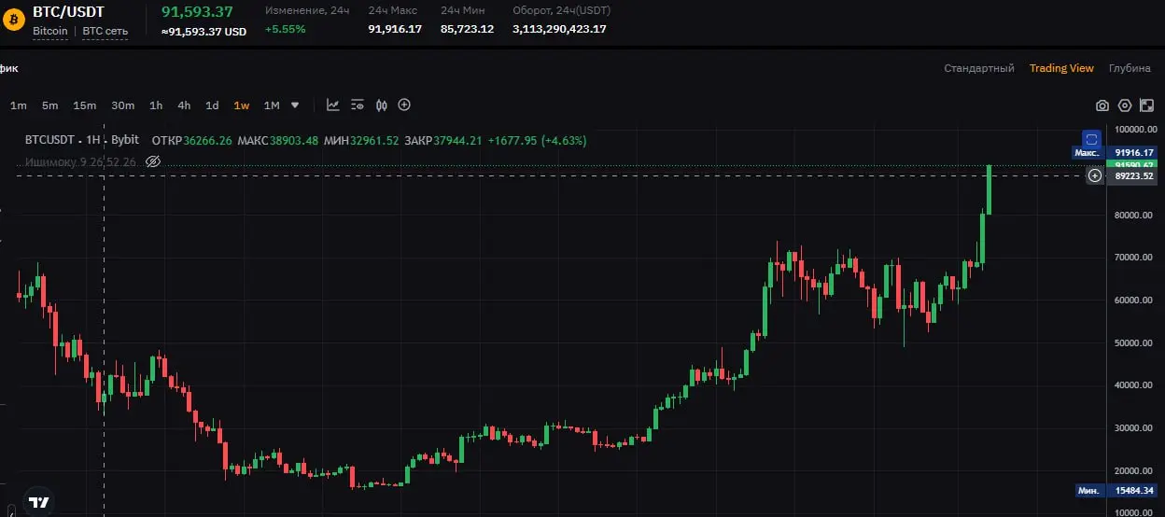The width and height of the screenshot is (1165, 517).
Task: Click the BTC/USDT pair title
Action: 69,12
